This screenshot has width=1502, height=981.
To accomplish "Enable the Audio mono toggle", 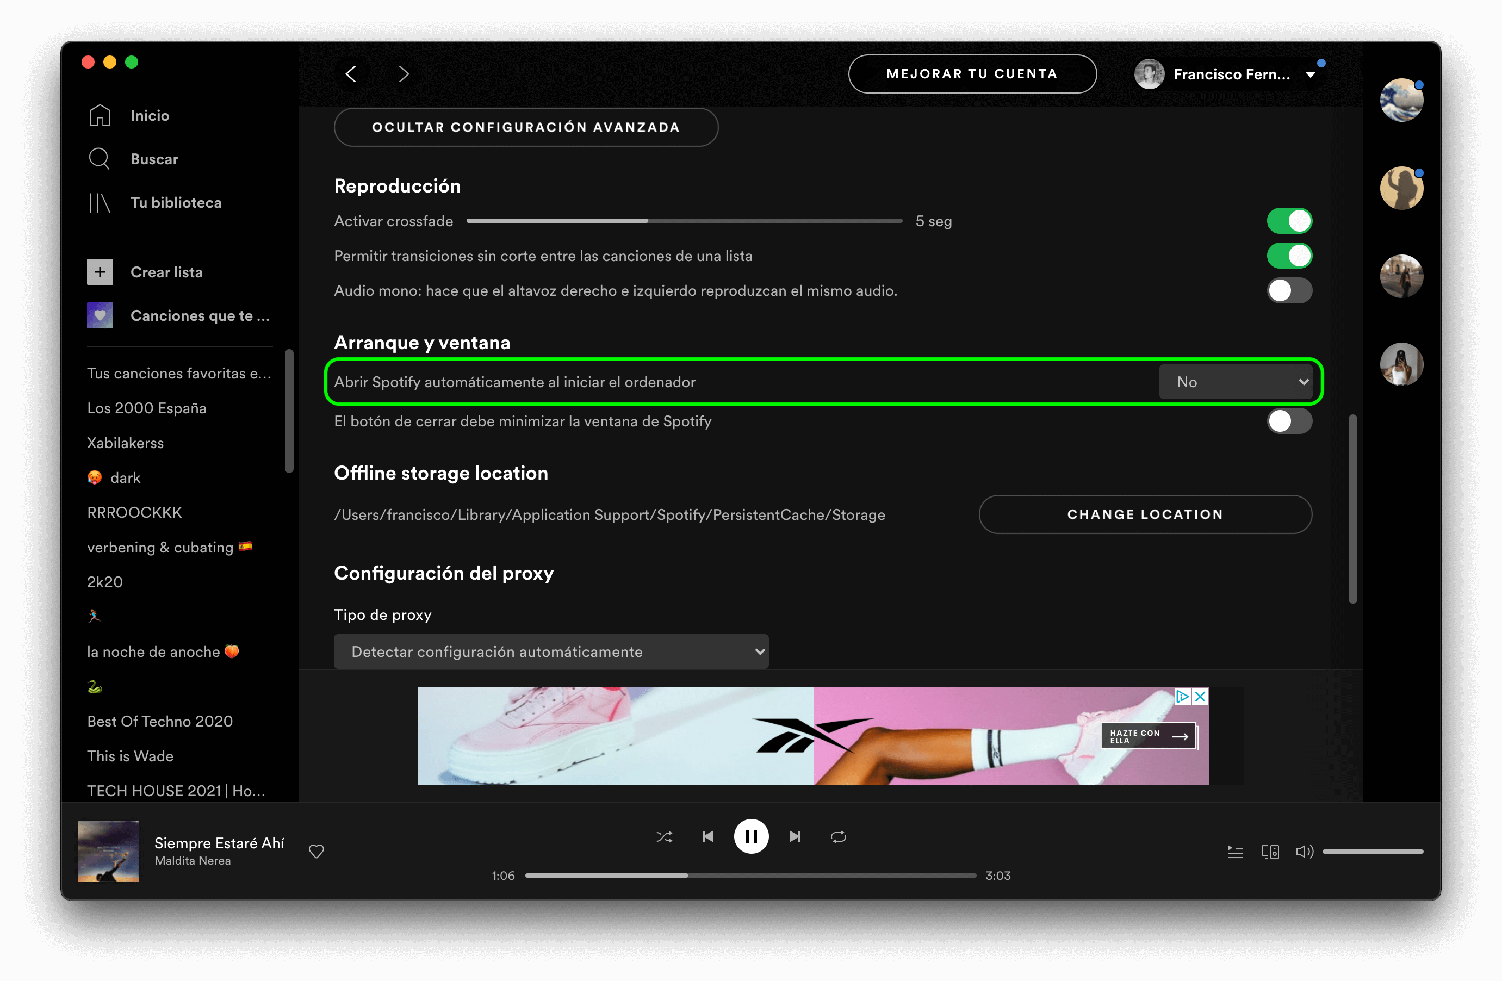I will coord(1289,291).
